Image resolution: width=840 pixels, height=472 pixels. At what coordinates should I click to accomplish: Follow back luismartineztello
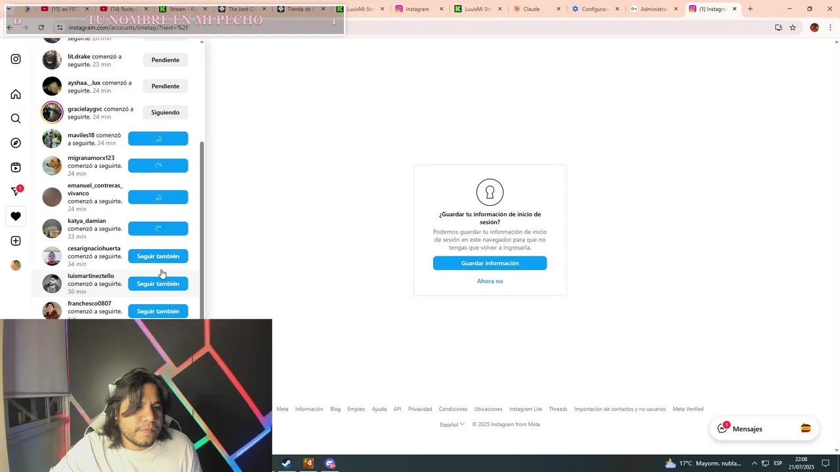click(x=158, y=284)
